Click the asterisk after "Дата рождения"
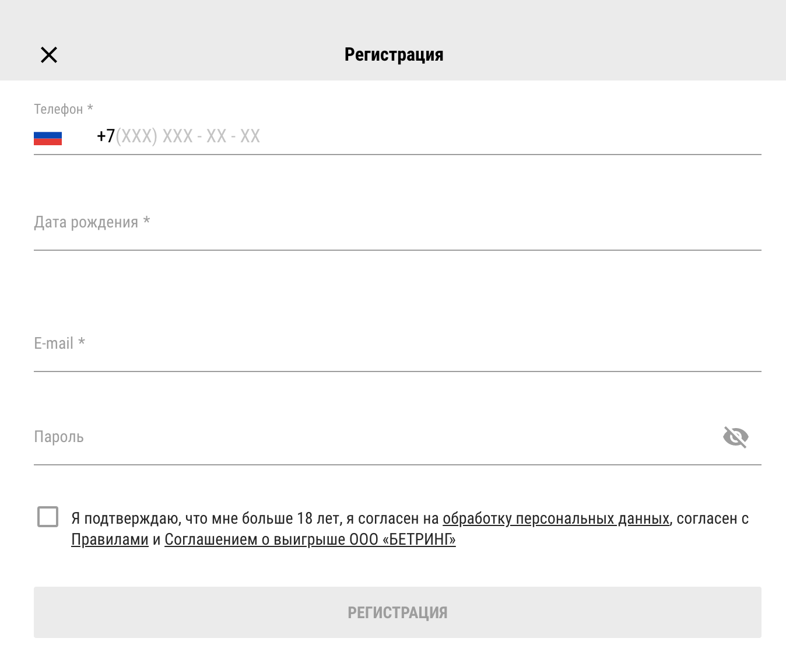 147,221
